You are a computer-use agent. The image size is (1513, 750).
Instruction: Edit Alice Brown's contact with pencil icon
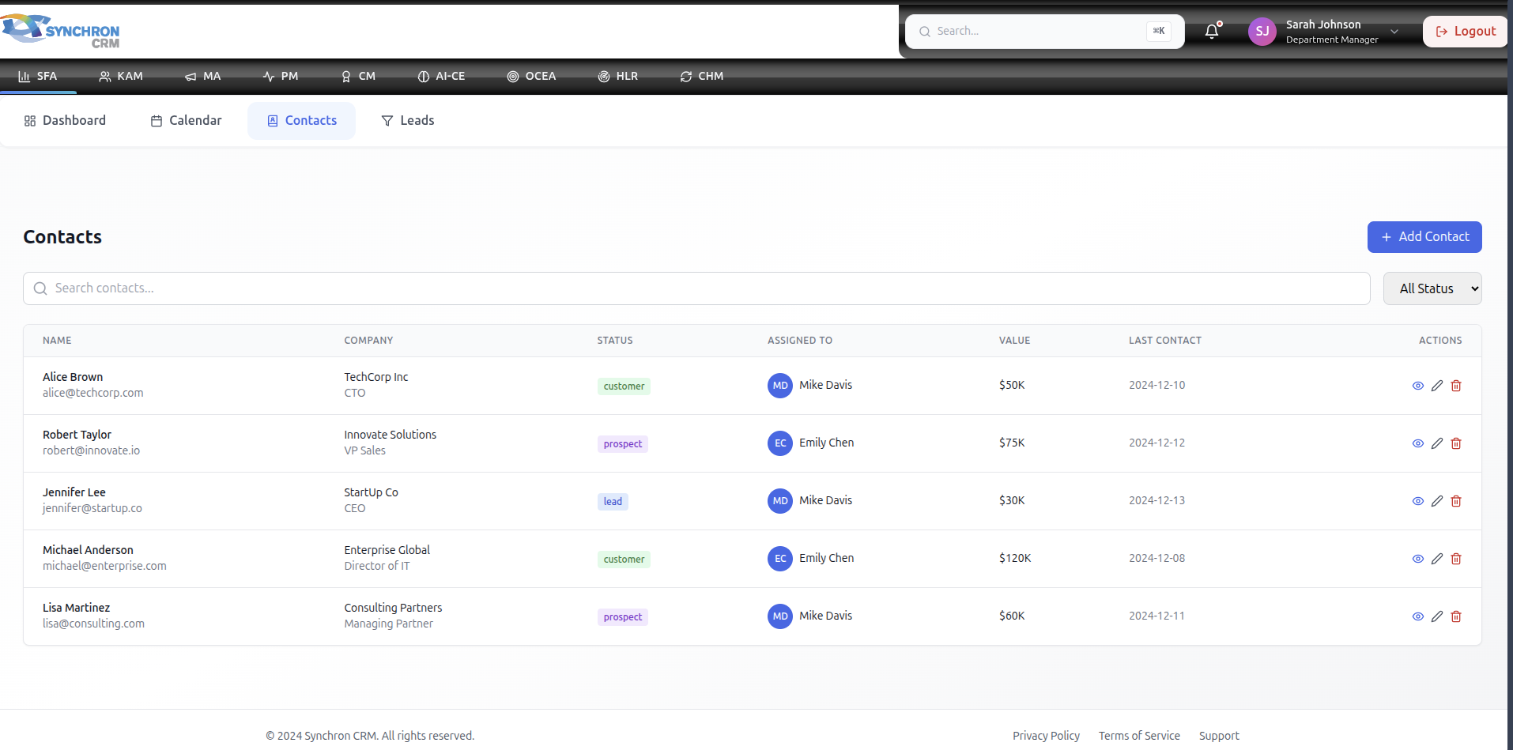coord(1436,386)
